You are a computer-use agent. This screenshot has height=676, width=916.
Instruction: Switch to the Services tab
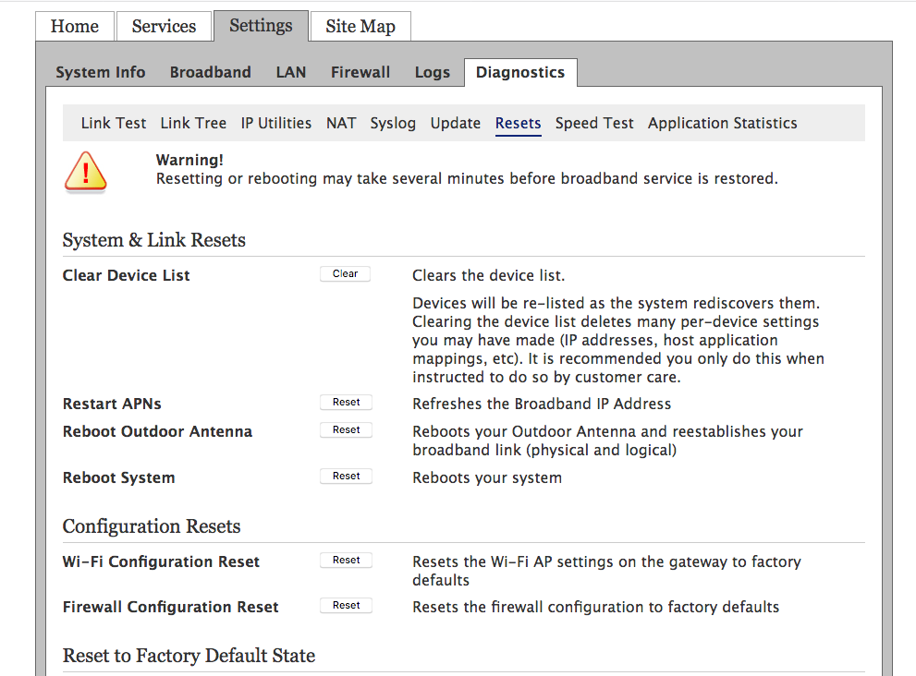point(164,26)
